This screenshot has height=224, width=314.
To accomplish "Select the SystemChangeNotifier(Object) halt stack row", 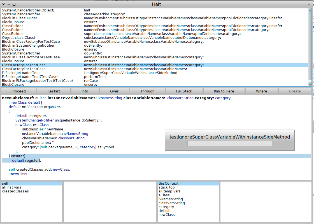I will tap(155, 10).
